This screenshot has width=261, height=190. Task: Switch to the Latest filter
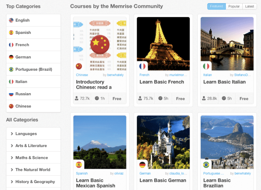(x=249, y=7)
